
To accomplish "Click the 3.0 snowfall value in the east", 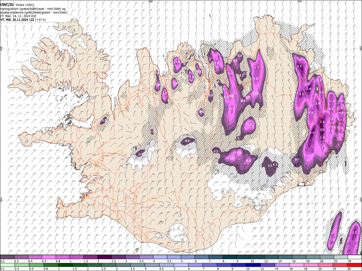I will (x=322, y=130).
